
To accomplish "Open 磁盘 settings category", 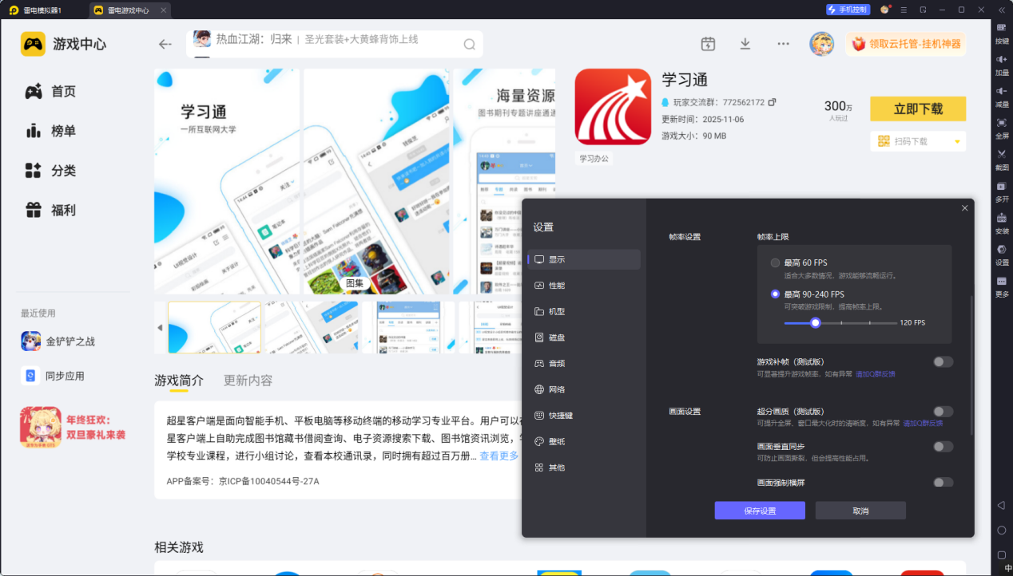I will tap(584, 337).
